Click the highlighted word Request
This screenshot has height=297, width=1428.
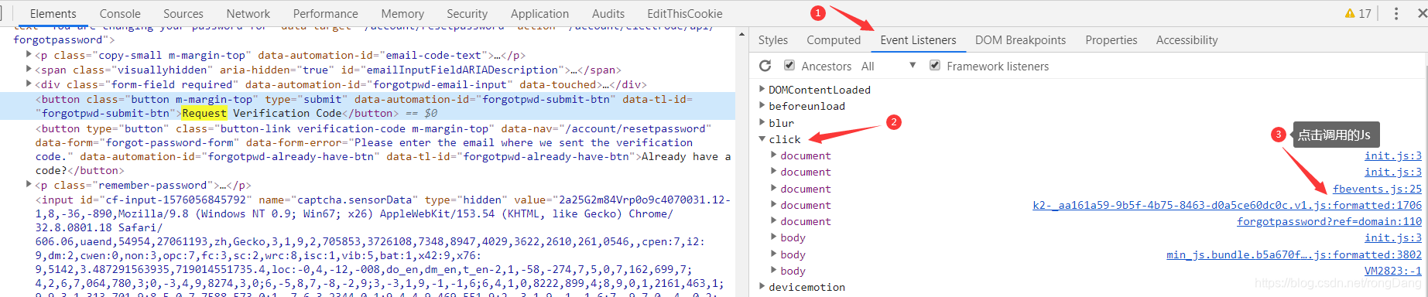[204, 113]
